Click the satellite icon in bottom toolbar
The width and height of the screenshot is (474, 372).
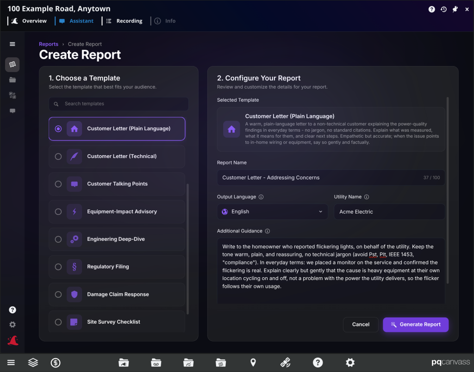(x=285, y=362)
